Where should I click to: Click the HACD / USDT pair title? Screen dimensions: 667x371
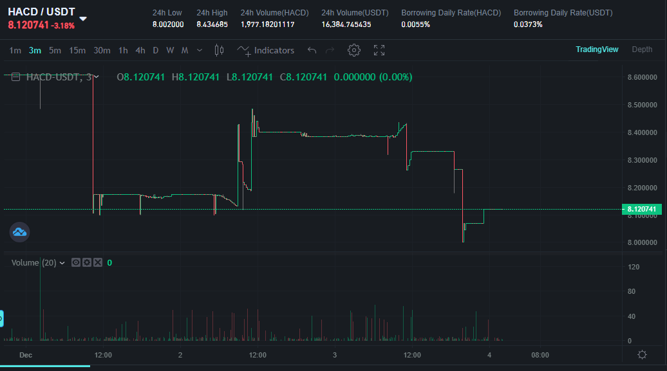point(41,12)
